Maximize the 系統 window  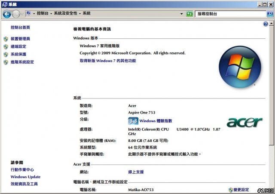(x=265, y=4)
